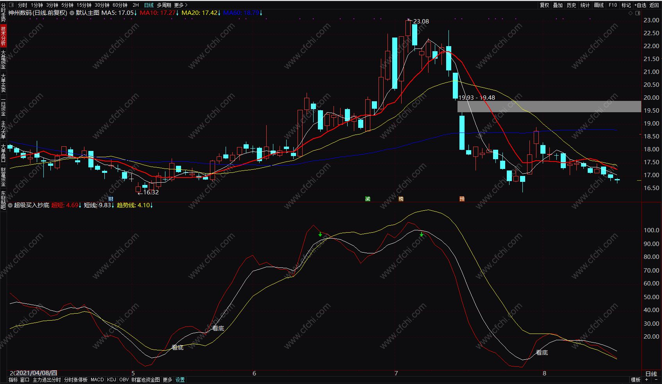Click the 财 marker icon on chart
Screen dimensions: 662x384
(x=111, y=199)
